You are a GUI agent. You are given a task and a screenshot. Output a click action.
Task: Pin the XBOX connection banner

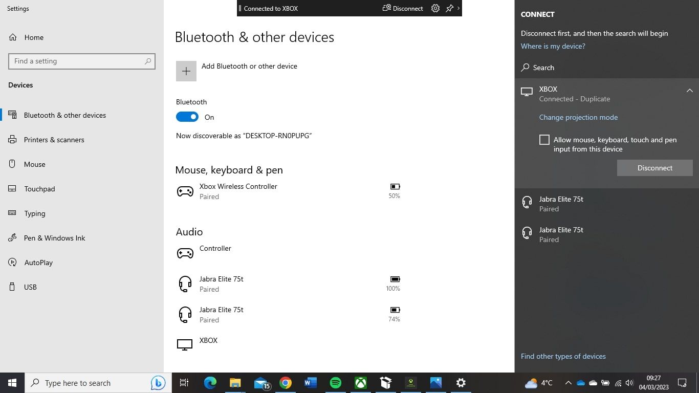449,8
